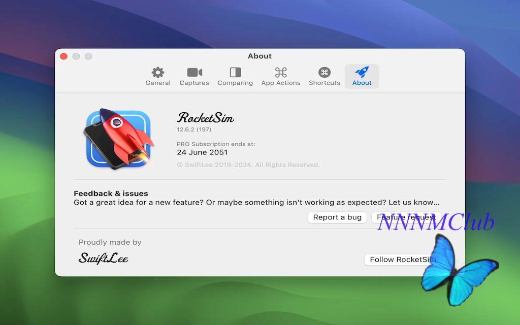Click the Follow RocketSim button
520x325 pixels.
(x=403, y=259)
